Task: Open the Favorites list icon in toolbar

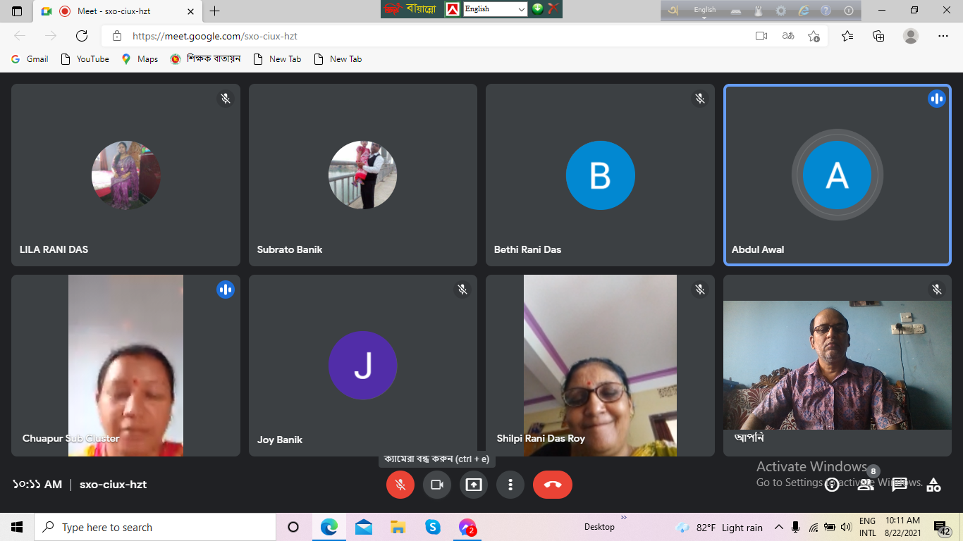Action: [x=847, y=36]
